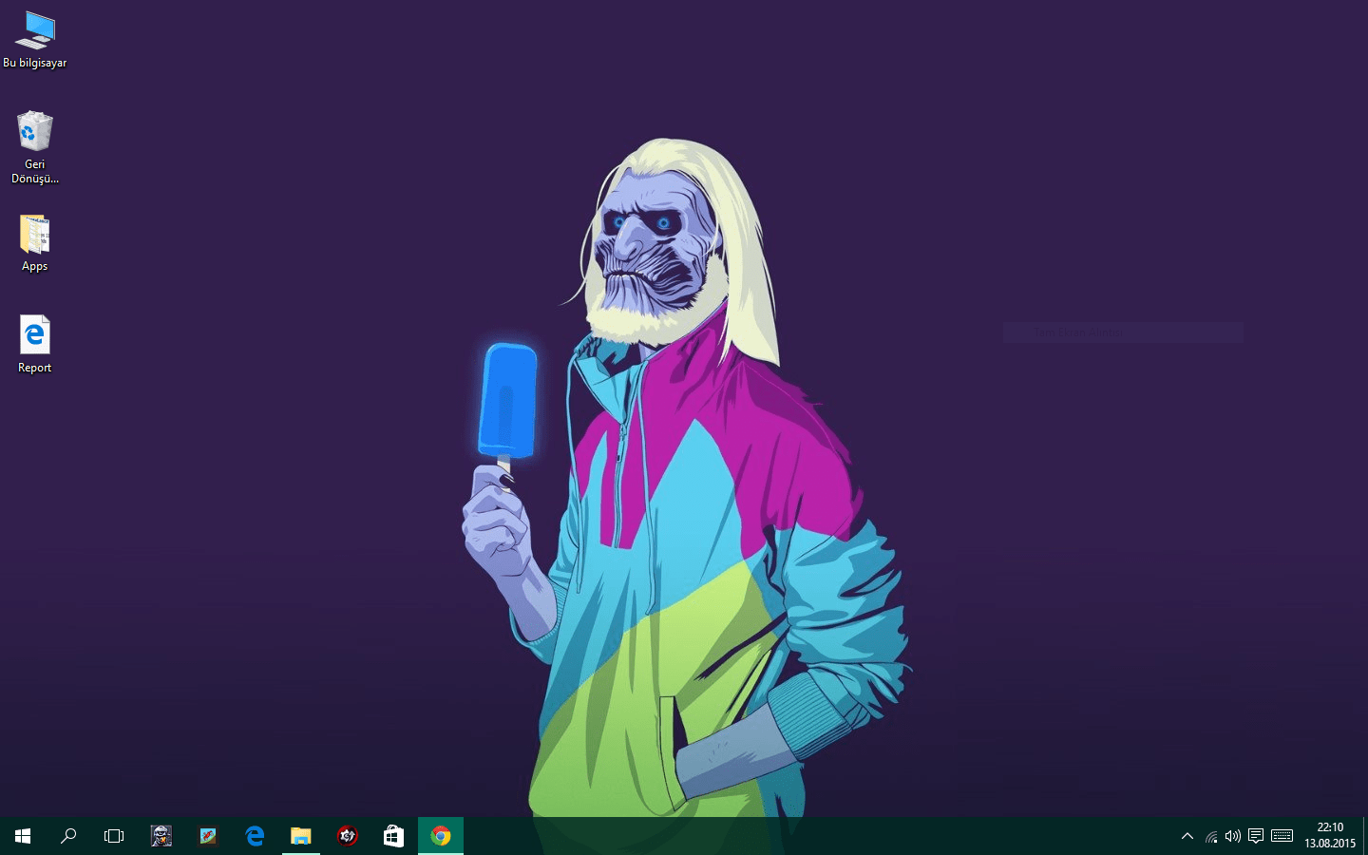Open taskbar search with the magnifier
Image resolution: width=1368 pixels, height=855 pixels.
click(x=68, y=836)
